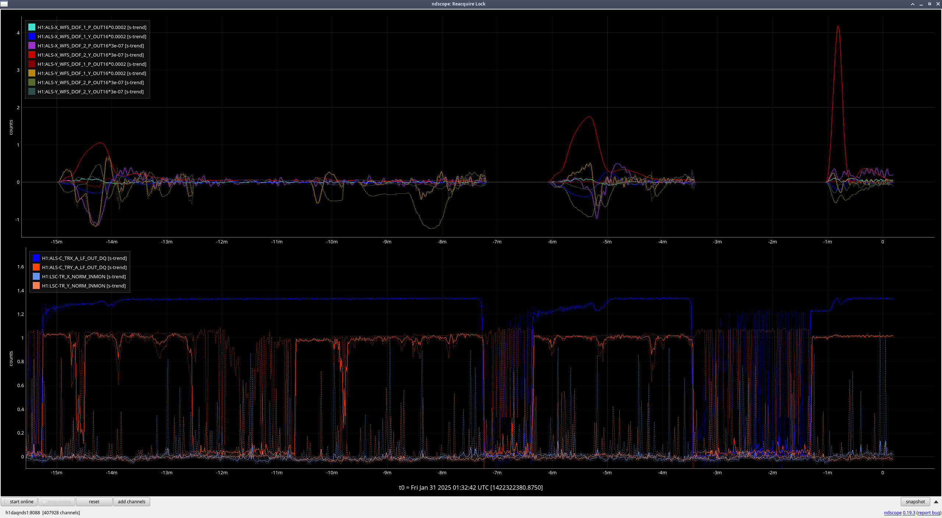Select legend label H1:ALS-X_WFS_DOF_2_Y_OUT16*3e-07
Image resolution: width=942 pixels, height=518 pixels.
tap(91, 55)
